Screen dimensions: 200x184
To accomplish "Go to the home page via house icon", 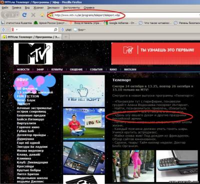I will point(42,15).
